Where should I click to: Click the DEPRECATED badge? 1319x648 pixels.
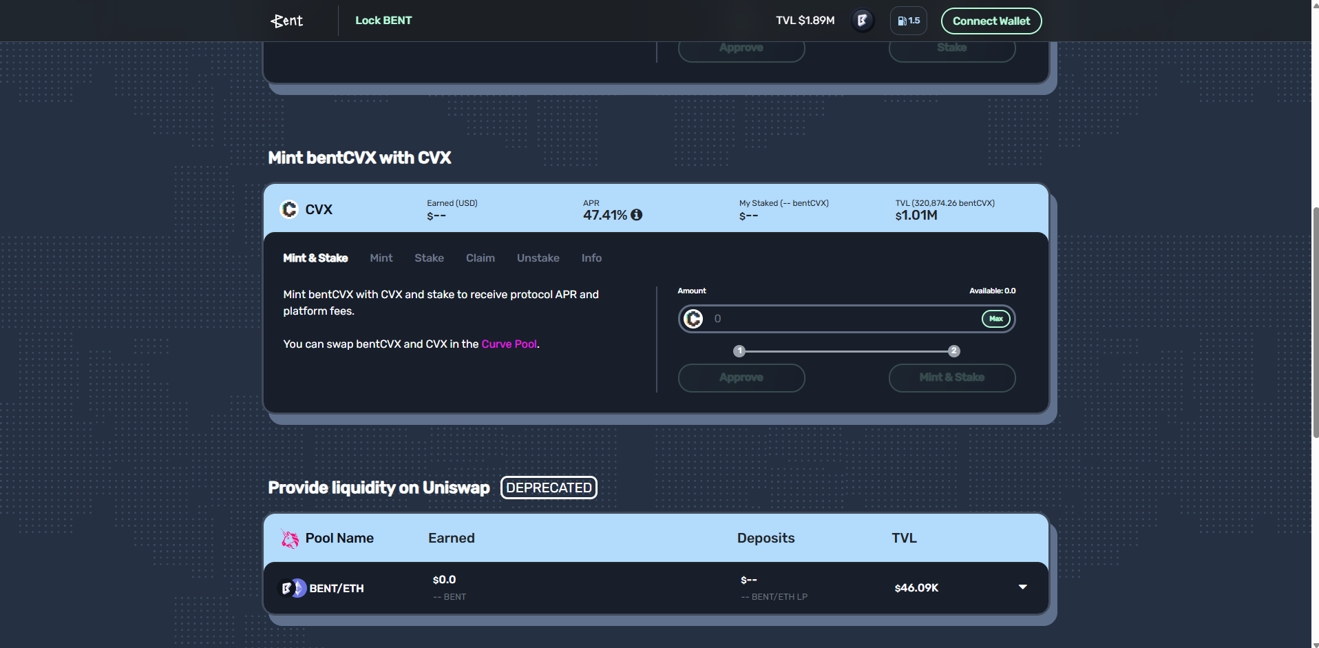pos(549,488)
